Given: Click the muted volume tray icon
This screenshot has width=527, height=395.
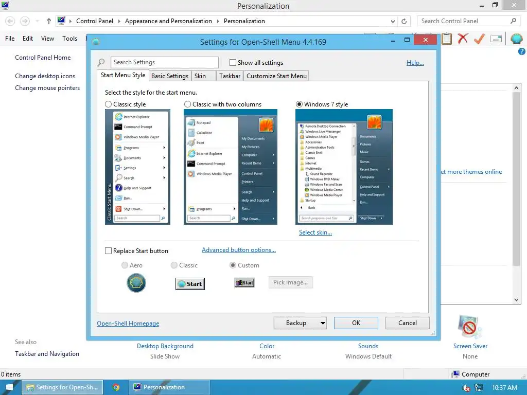Looking at the screenshot, I should [466, 388].
